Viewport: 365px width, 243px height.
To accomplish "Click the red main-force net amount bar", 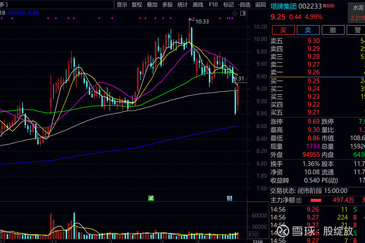I will click(316, 200).
